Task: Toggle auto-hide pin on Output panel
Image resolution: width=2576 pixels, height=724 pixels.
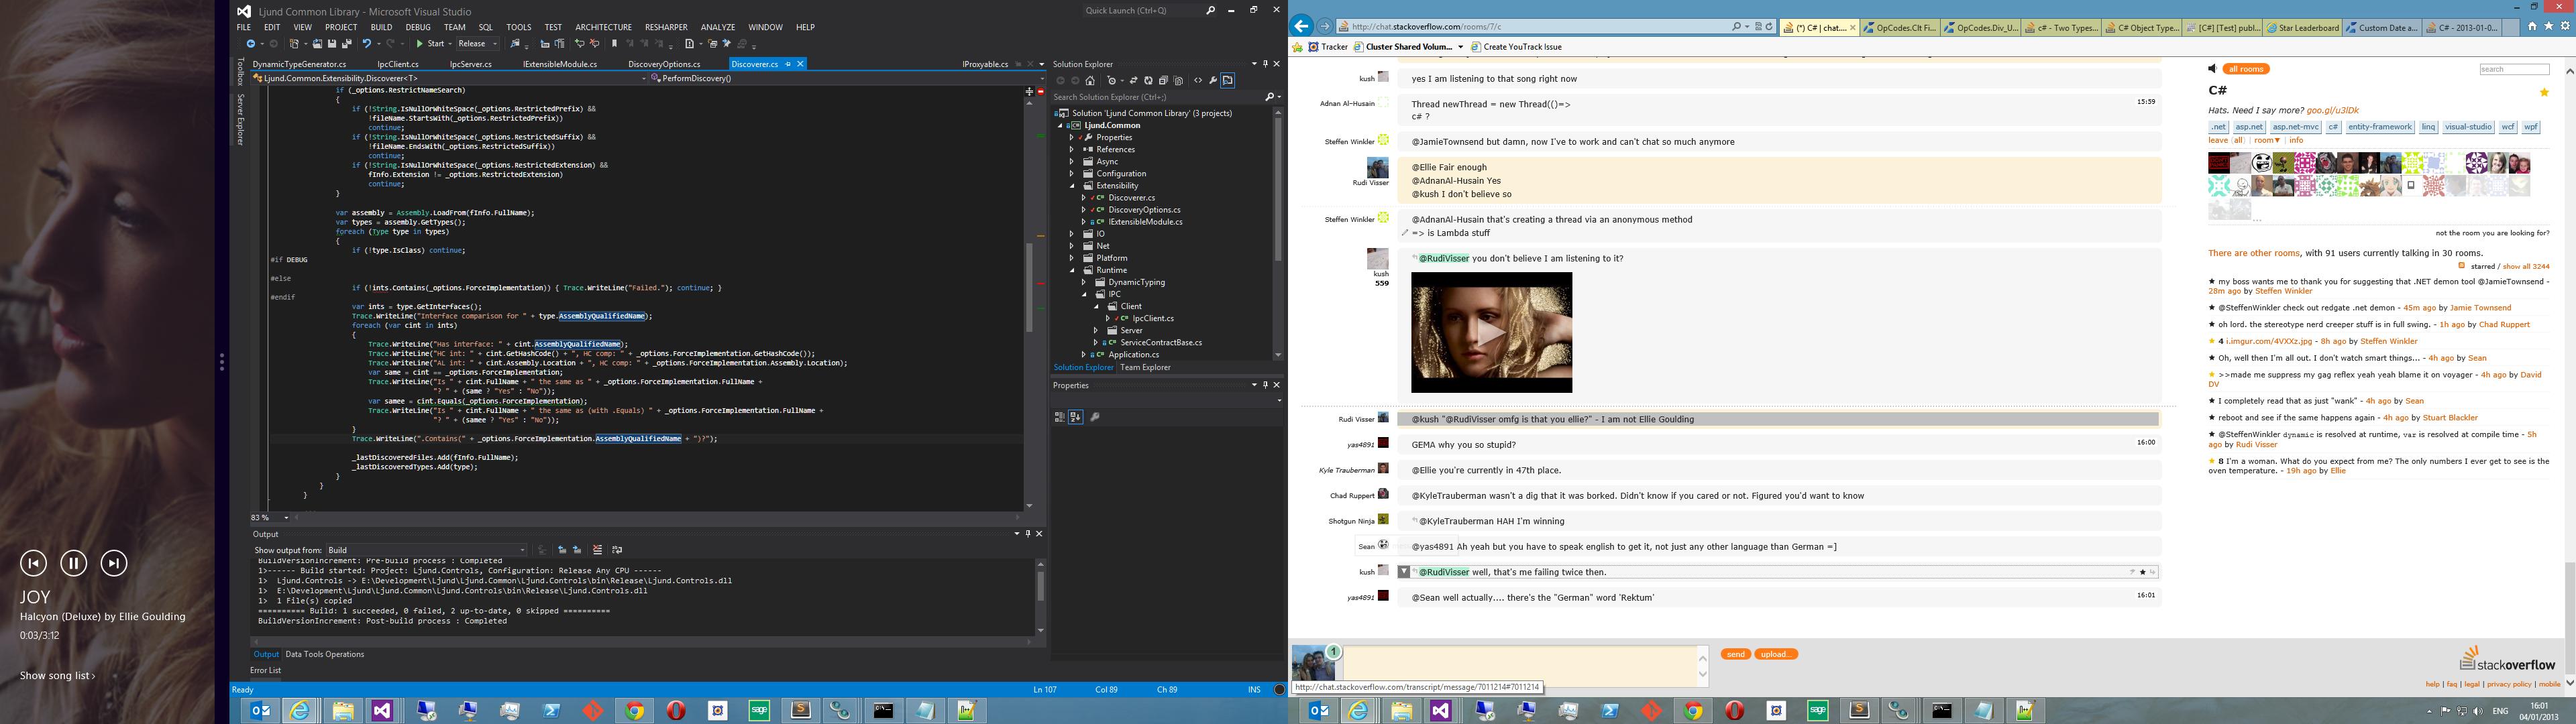Action: click(1027, 534)
